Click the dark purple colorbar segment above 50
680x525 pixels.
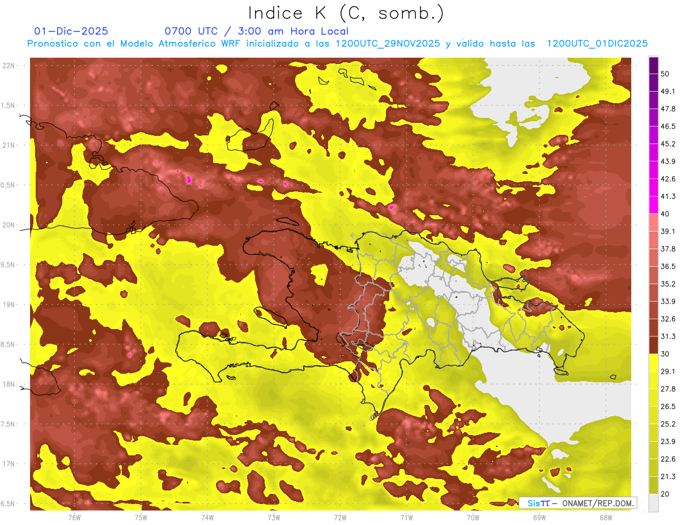pyautogui.click(x=653, y=66)
